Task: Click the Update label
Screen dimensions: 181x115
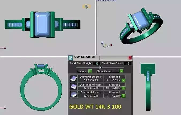Action: click(82, 71)
